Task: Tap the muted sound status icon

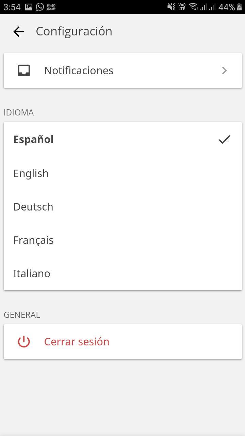Action: (x=171, y=7)
